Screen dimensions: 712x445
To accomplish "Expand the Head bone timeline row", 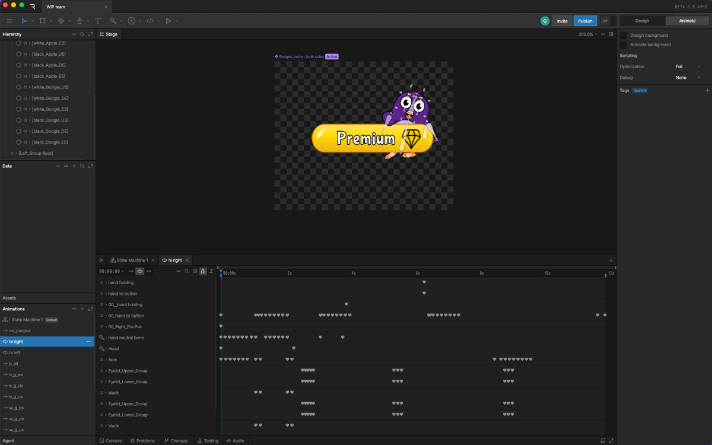I will point(106,349).
